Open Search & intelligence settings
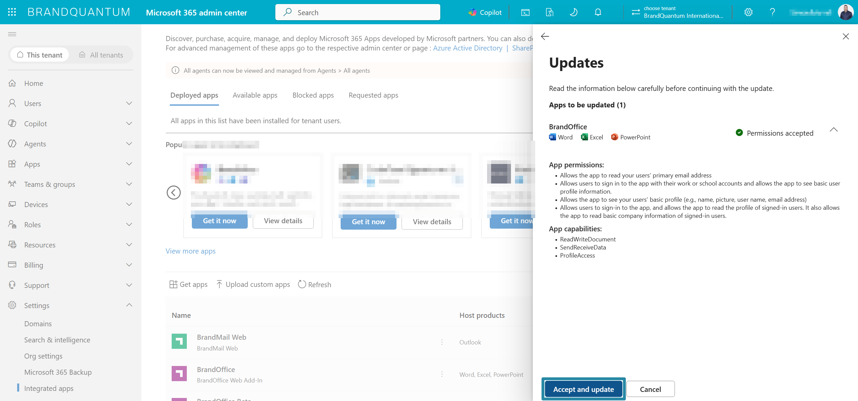 tap(57, 340)
